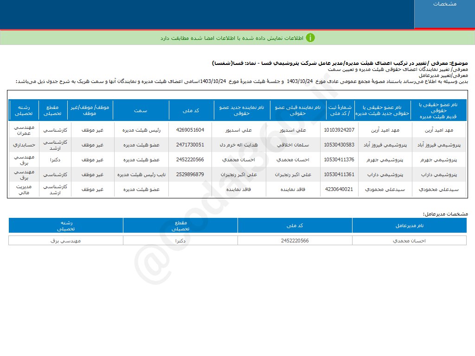Select the حسابداري field of study cell
The width and height of the screenshot is (475, 356).
click(23, 145)
